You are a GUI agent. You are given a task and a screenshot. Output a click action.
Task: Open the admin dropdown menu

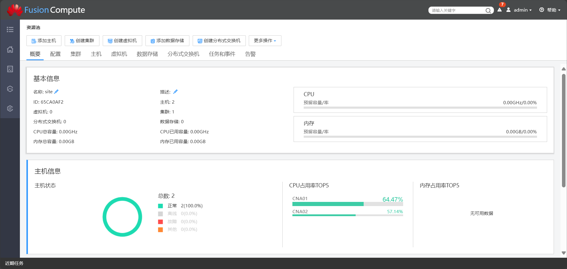pyautogui.click(x=522, y=10)
